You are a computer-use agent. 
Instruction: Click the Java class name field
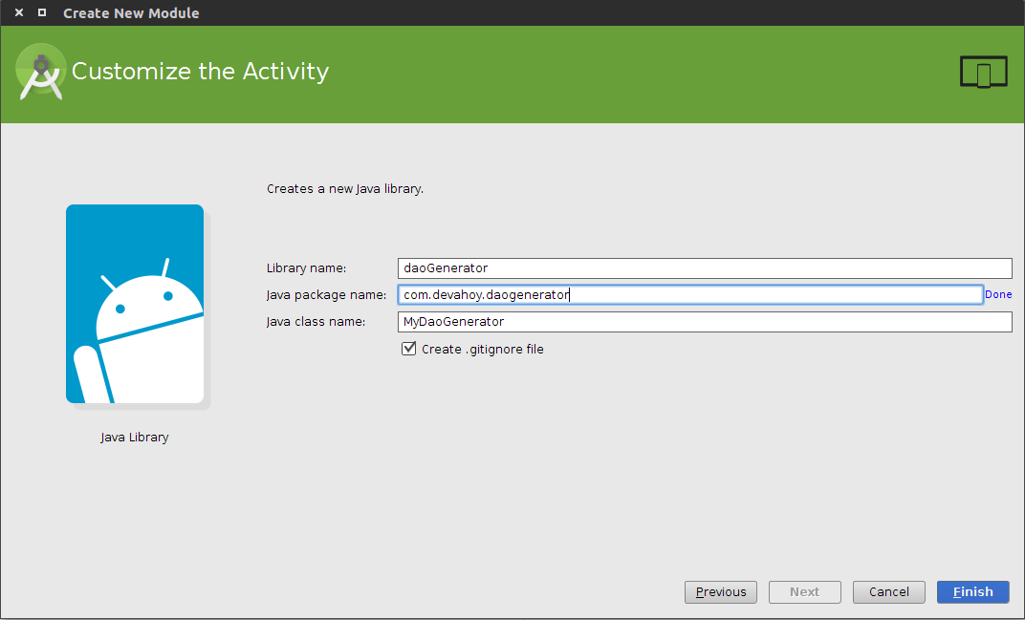click(x=705, y=321)
